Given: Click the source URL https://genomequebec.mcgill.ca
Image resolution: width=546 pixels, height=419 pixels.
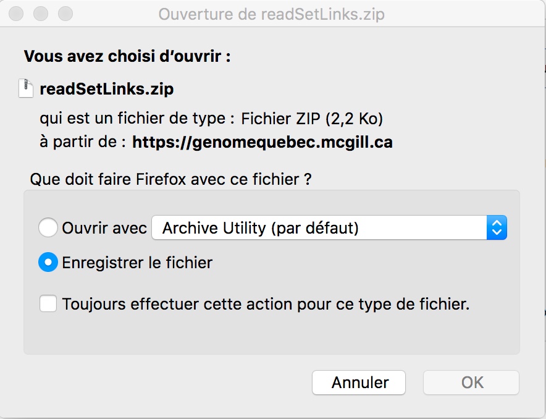Looking at the screenshot, I should [x=262, y=142].
